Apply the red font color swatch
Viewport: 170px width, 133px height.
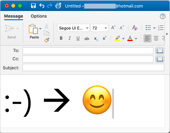[x=130, y=38]
